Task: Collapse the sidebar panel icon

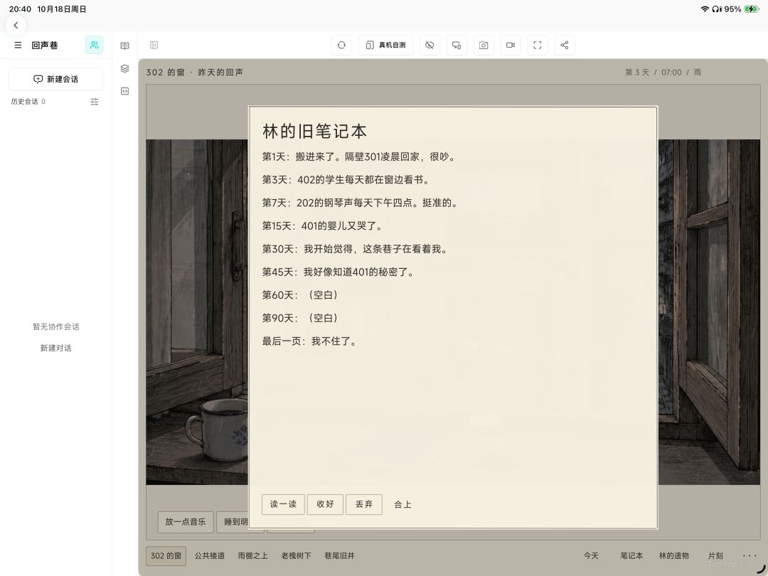Action: click(154, 45)
